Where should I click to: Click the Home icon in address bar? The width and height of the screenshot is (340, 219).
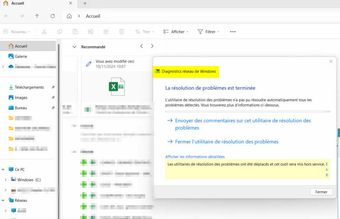point(69,16)
